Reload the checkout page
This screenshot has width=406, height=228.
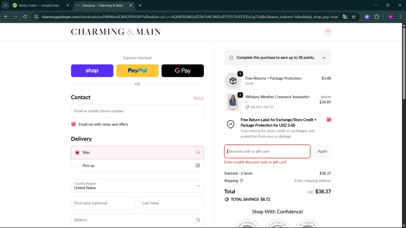[x=25, y=17]
